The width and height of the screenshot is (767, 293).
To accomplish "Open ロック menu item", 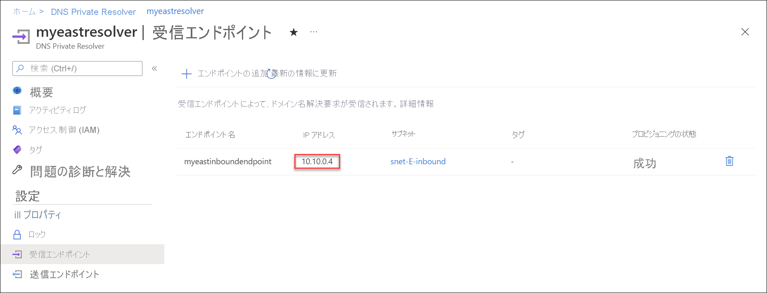I will (x=37, y=234).
